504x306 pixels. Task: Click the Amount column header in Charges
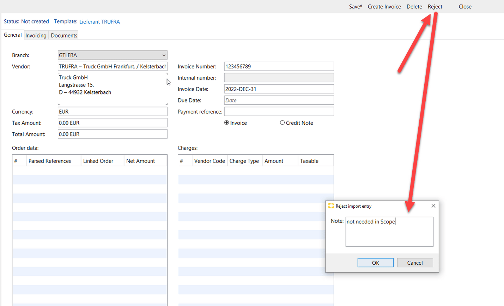(x=280, y=161)
